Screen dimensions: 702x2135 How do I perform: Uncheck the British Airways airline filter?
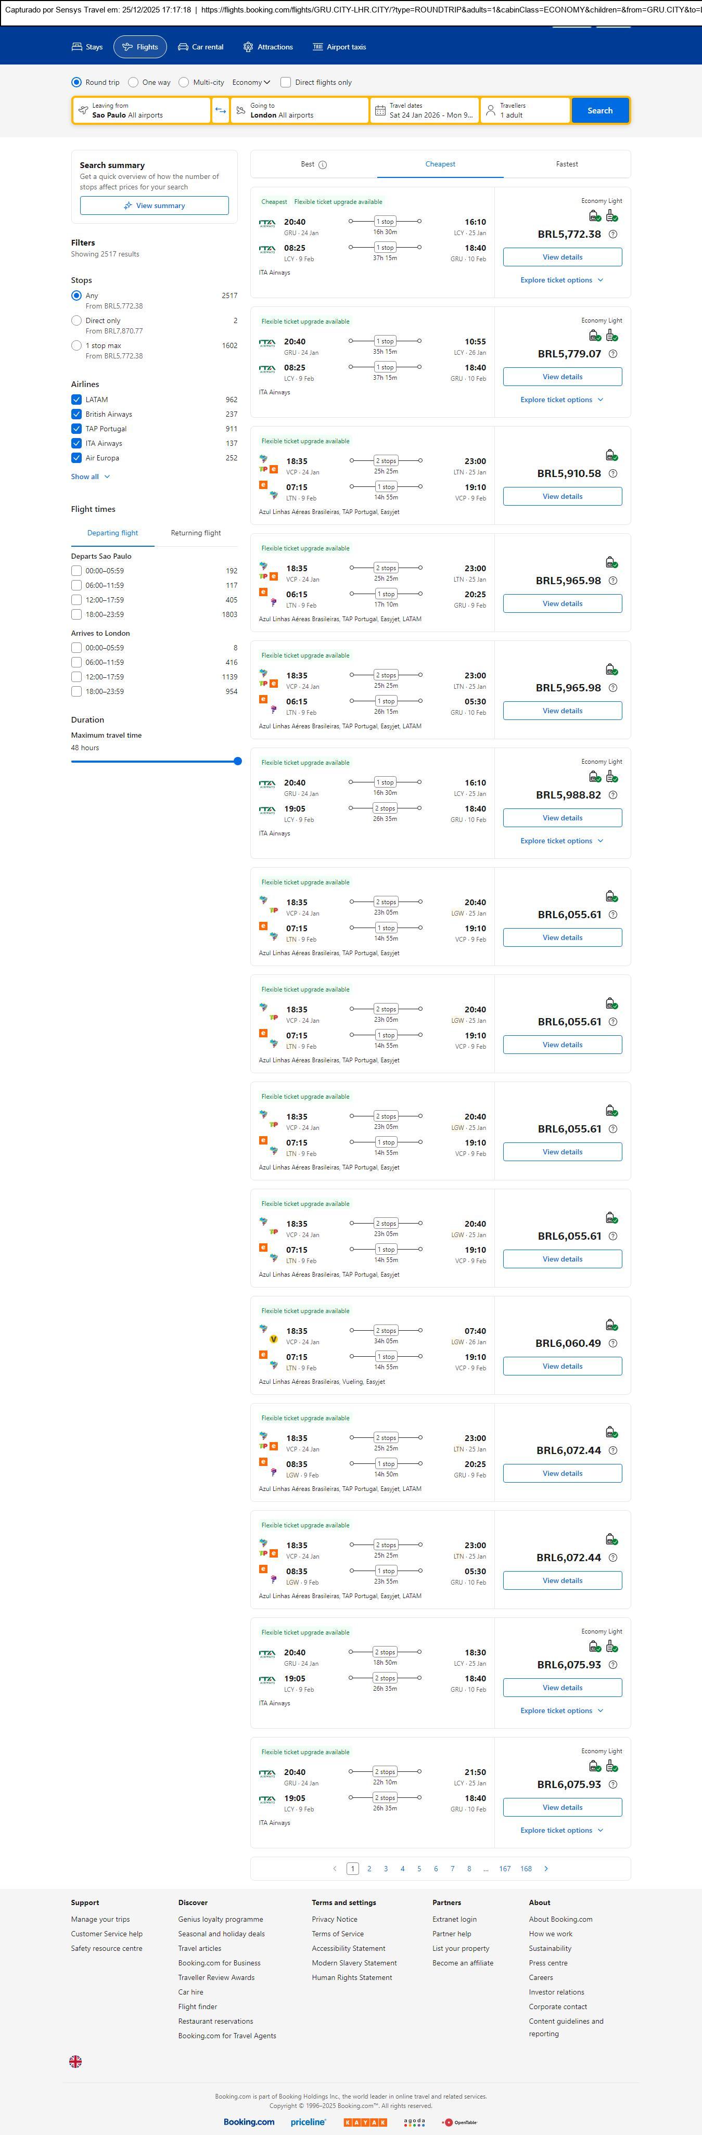[x=76, y=415]
